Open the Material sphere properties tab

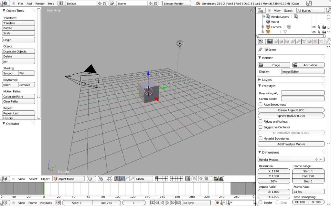coord(310,42)
